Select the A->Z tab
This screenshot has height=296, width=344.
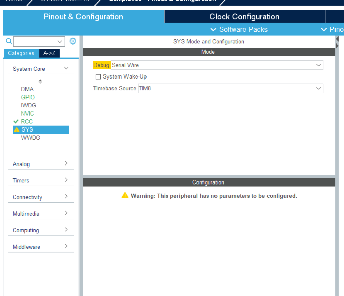[49, 53]
